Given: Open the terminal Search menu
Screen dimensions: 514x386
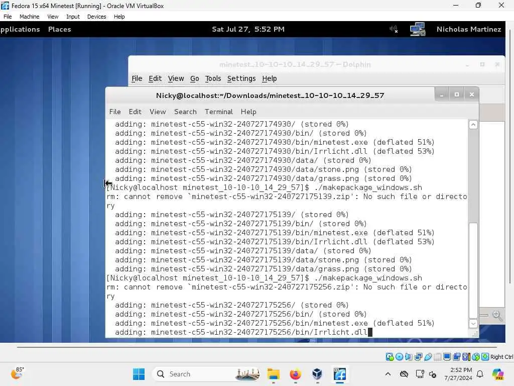Looking at the screenshot, I should (185, 112).
